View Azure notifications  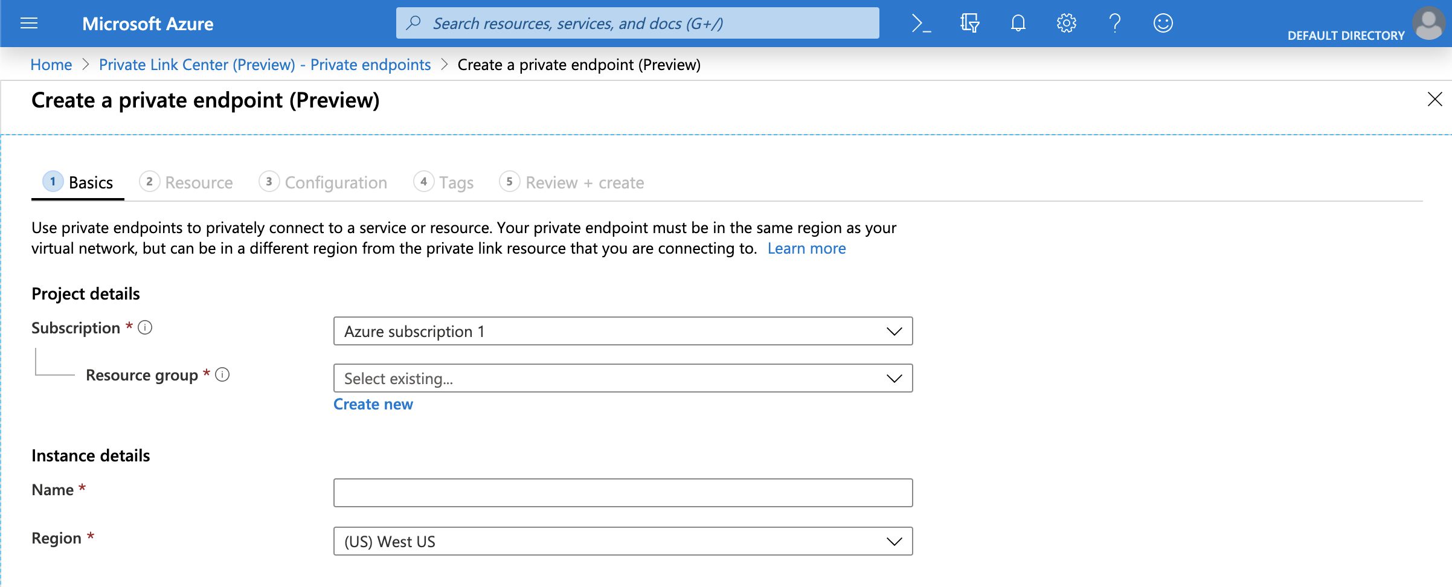point(1018,24)
